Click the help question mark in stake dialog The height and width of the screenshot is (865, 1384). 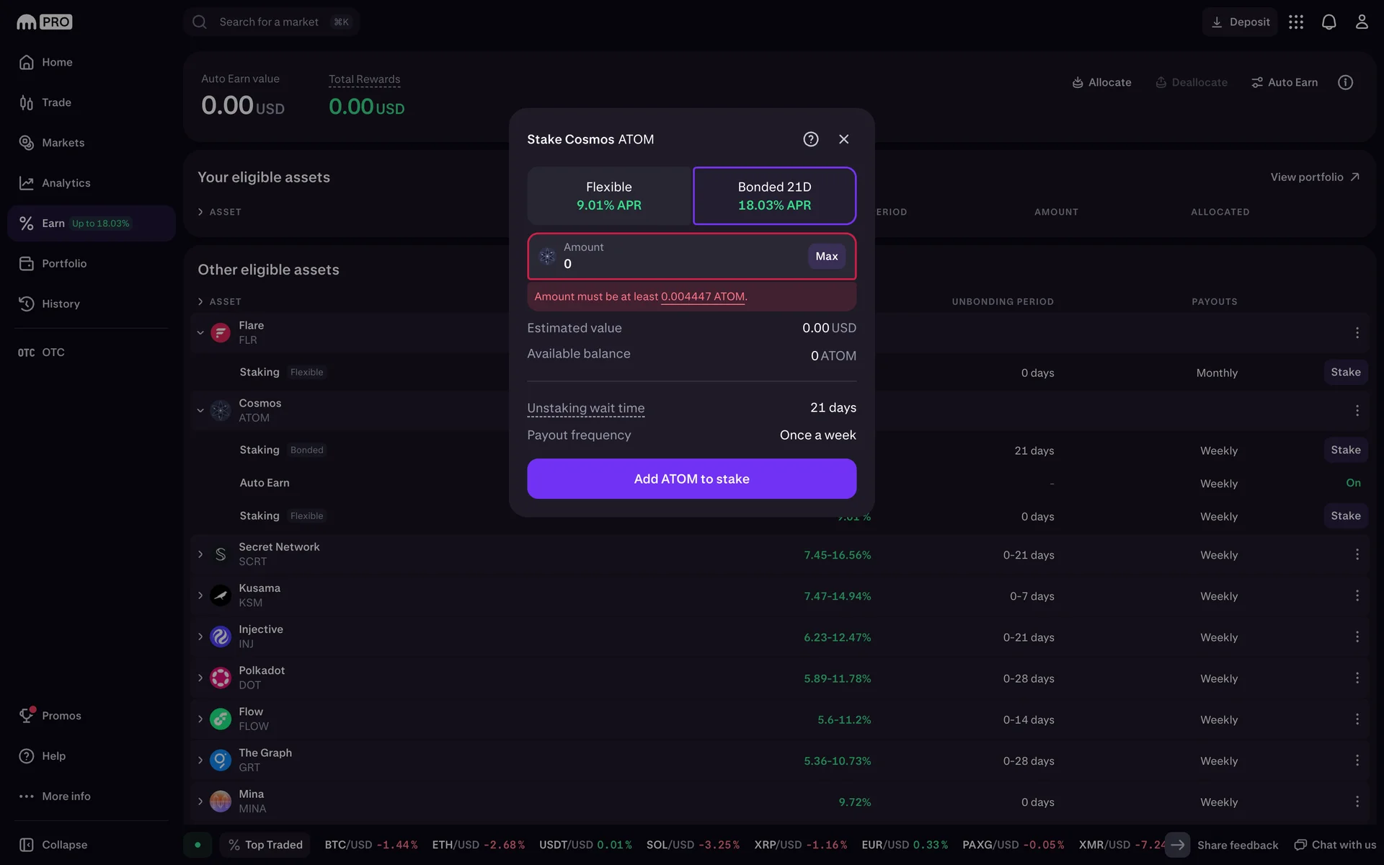(811, 139)
